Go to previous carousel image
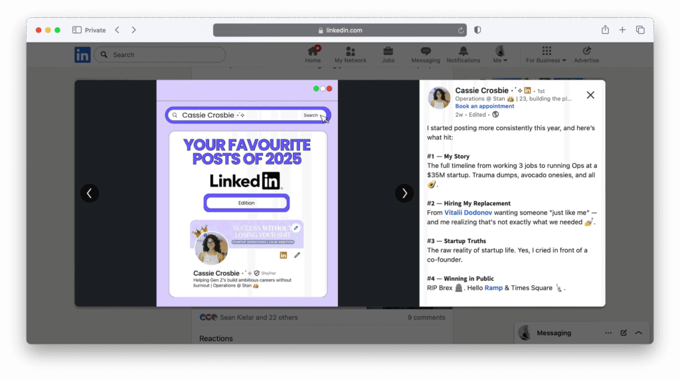 (90, 193)
